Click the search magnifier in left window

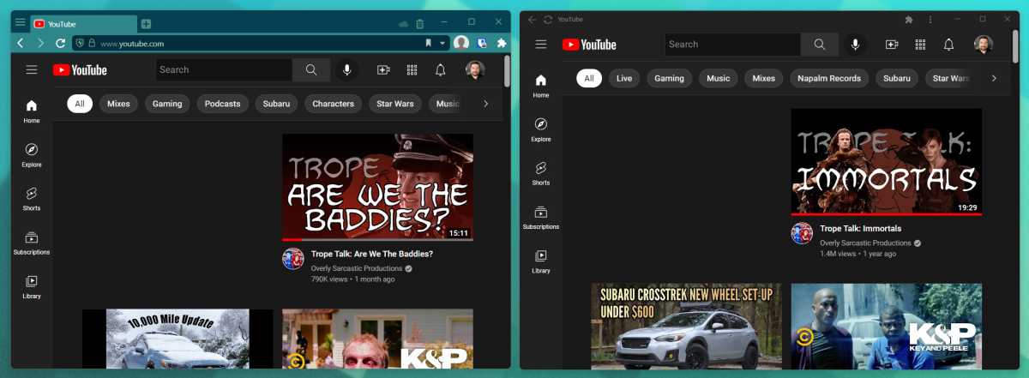tap(311, 69)
